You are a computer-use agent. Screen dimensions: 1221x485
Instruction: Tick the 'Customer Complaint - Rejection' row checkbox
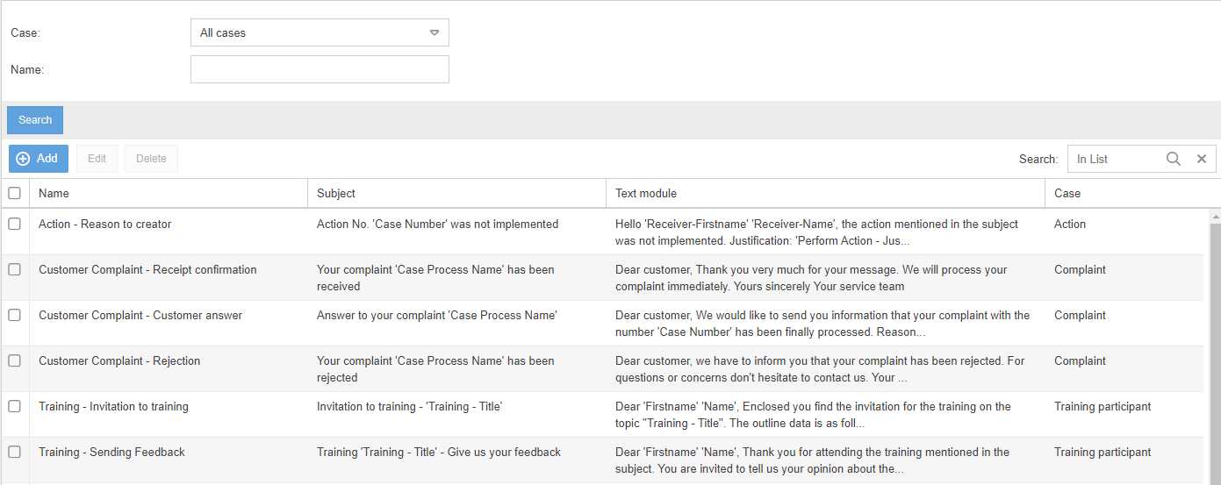pyautogui.click(x=15, y=360)
